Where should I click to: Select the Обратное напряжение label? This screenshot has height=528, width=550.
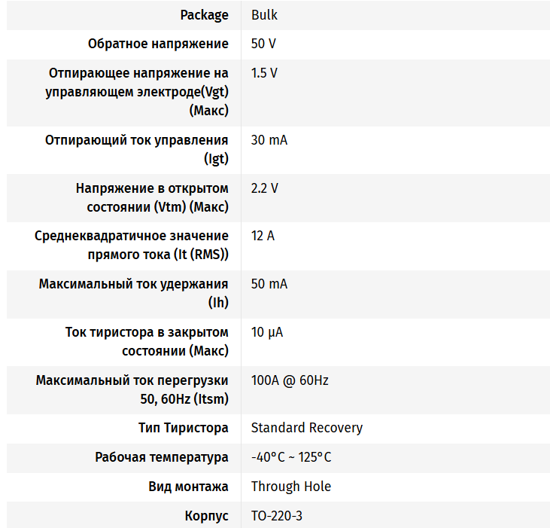[158, 44]
